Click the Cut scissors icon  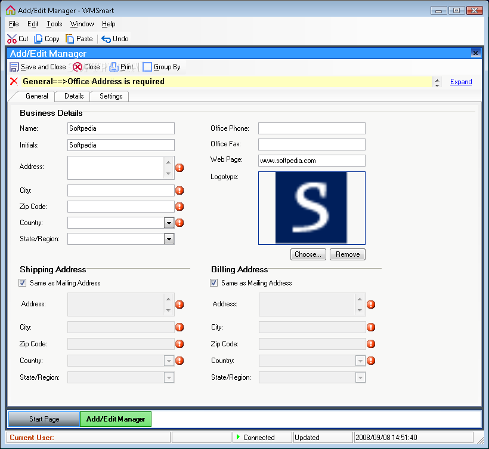12,39
